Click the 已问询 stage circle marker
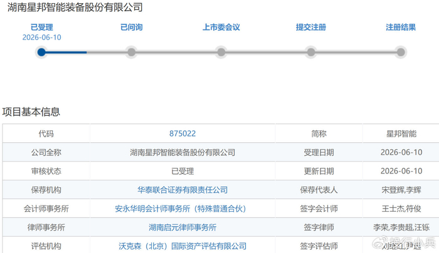 pos(131,52)
